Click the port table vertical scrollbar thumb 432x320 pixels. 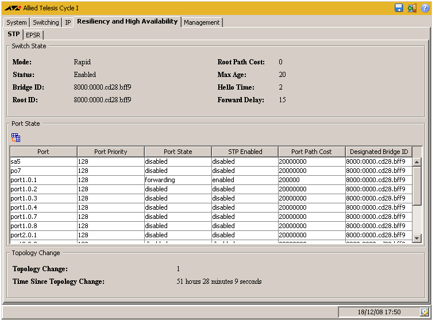(x=417, y=186)
